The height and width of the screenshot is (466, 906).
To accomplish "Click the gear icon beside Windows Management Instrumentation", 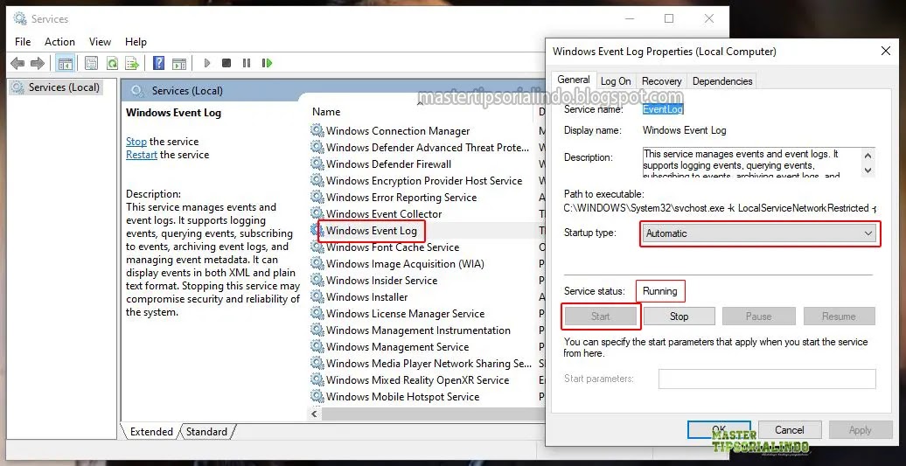I will (x=317, y=330).
